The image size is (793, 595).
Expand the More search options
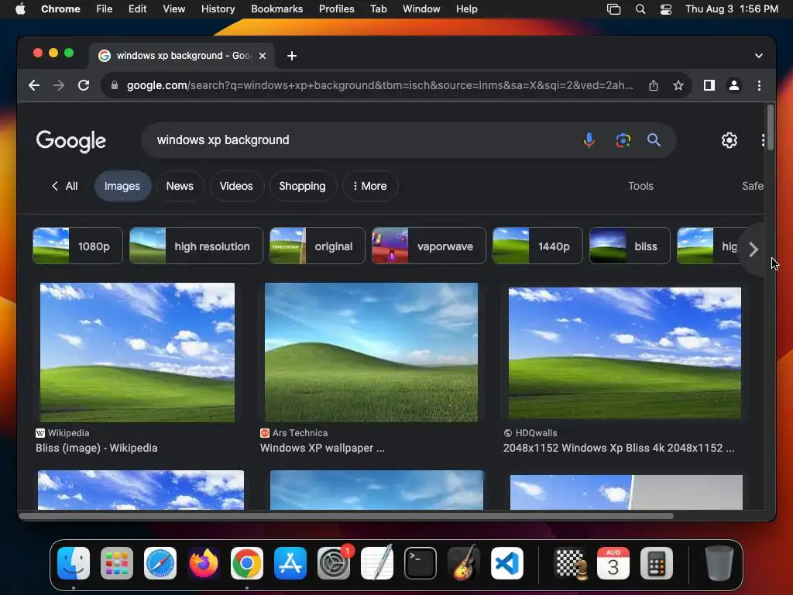370,186
